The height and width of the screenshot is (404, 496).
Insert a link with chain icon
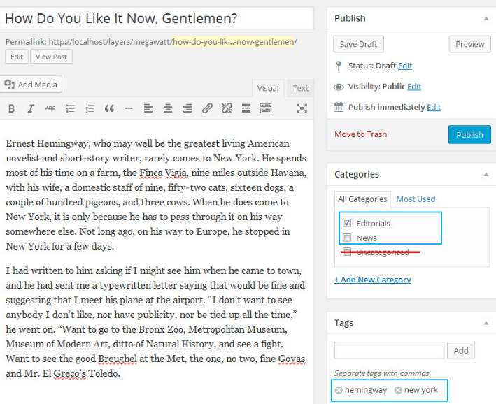pos(207,108)
